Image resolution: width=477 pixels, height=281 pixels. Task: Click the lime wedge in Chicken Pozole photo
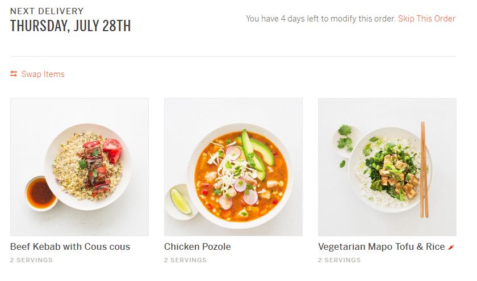click(181, 200)
